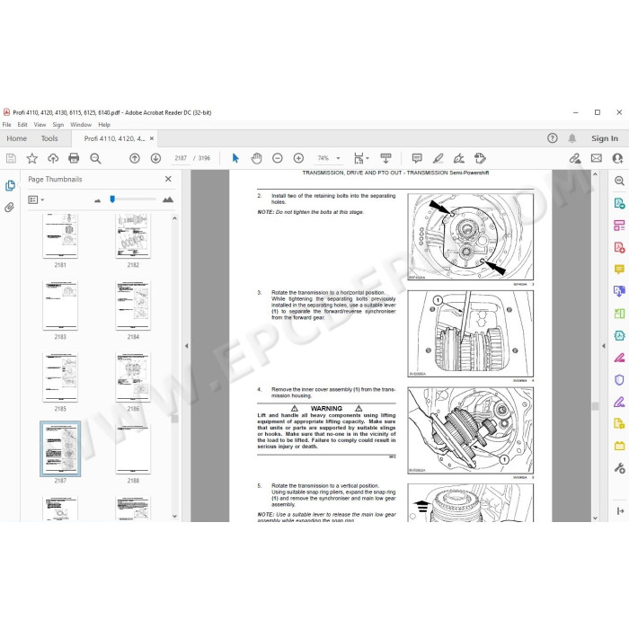Reduce thumbnail size small mountain icon
The image size is (629, 629).
click(x=97, y=200)
